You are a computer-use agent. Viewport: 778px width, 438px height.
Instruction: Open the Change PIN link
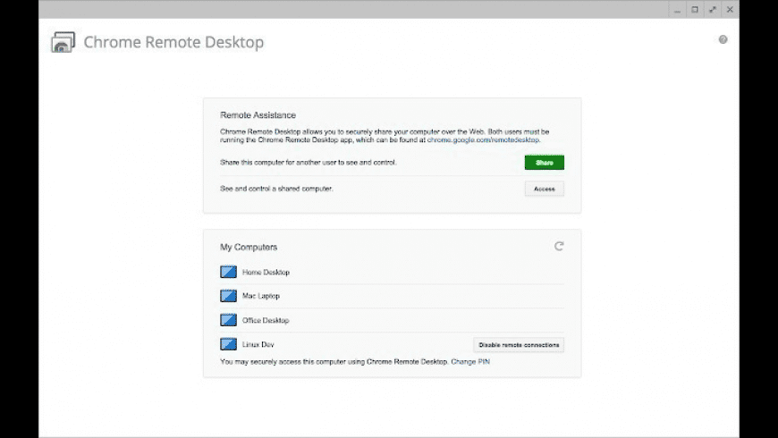point(470,362)
